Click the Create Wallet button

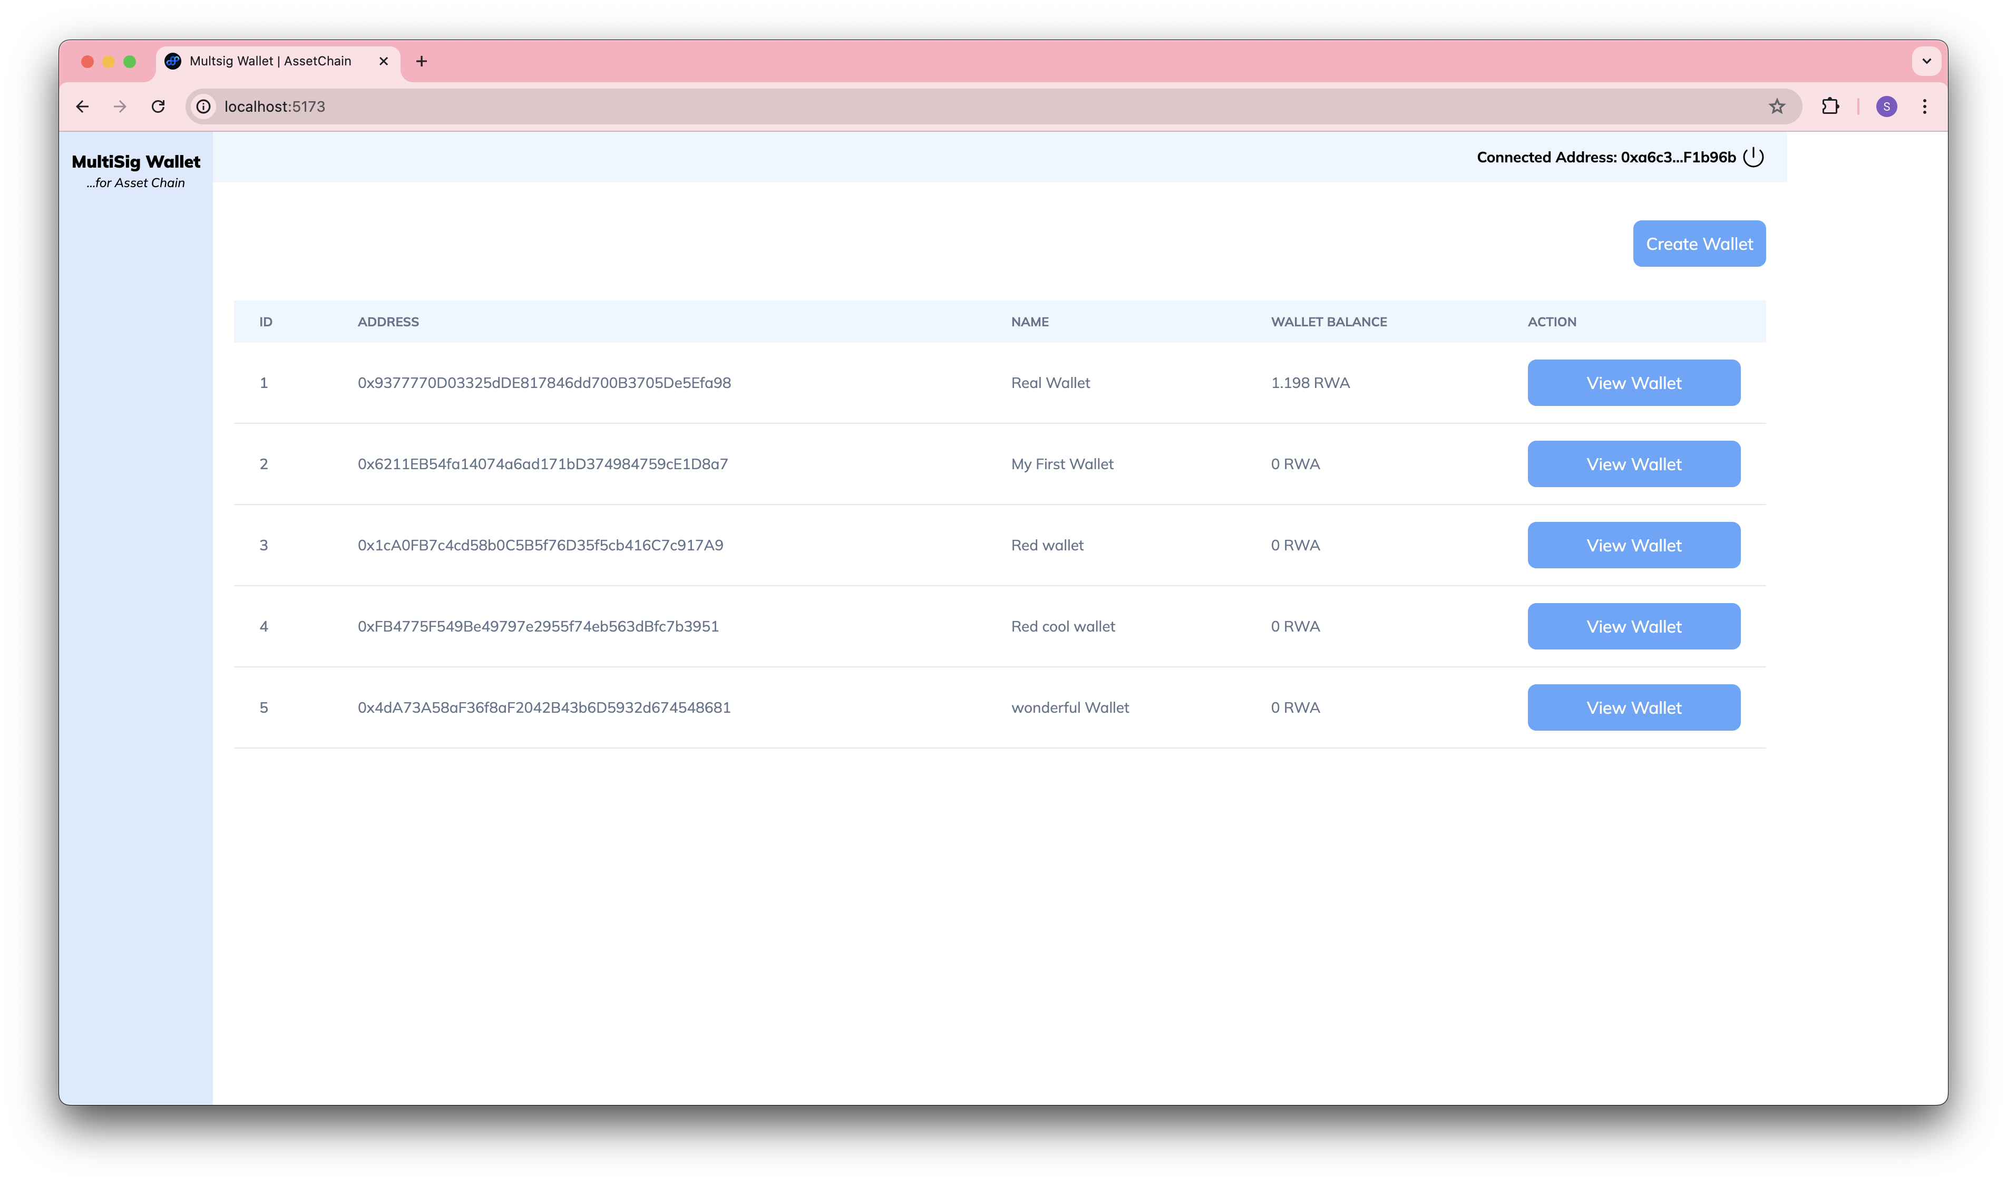pyautogui.click(x=1699, y=244)
